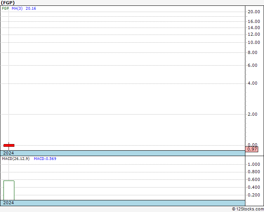
Task: Click the 4.00 price axis label
Action: 253,83
